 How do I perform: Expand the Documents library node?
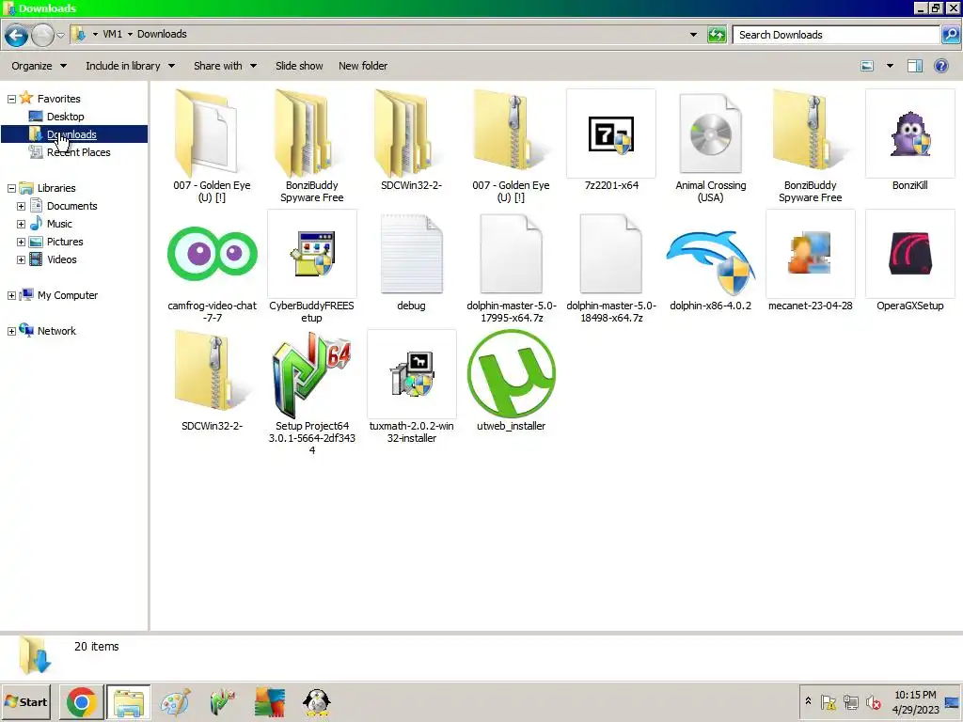[21, 206]
